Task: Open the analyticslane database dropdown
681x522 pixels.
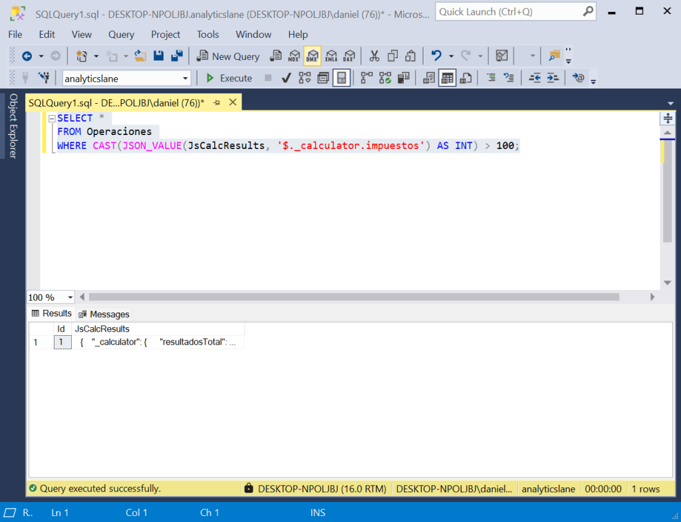Action: click(186, 78)
